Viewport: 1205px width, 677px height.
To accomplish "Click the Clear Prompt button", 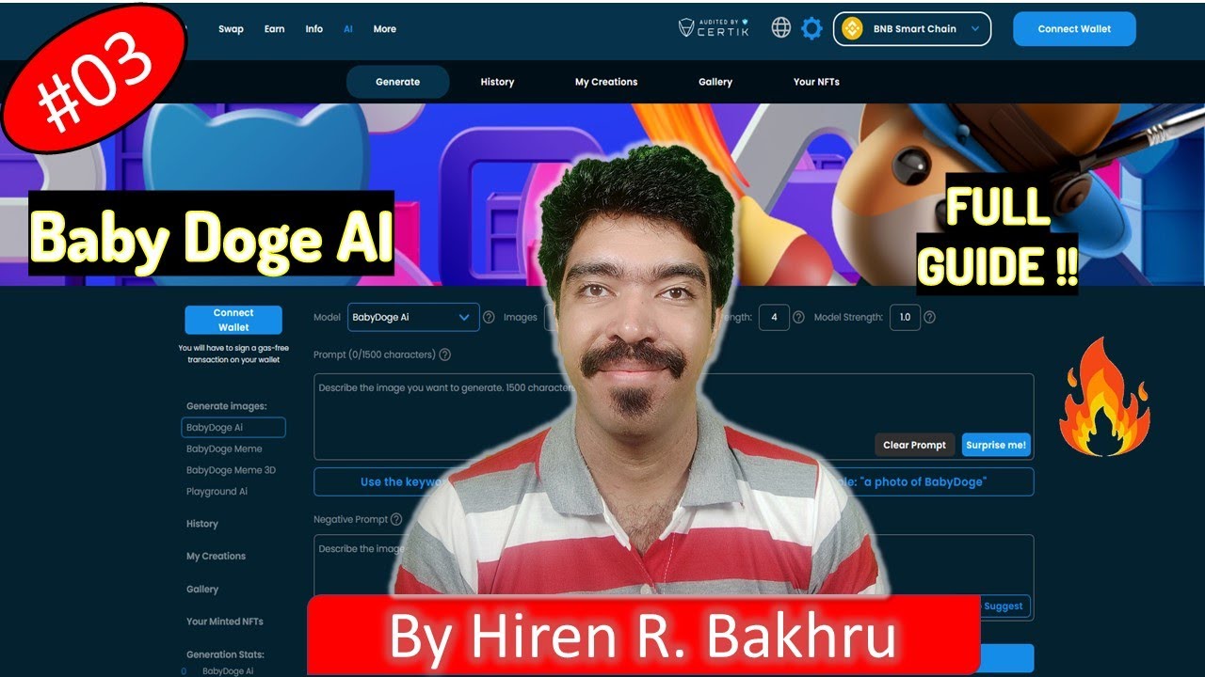I will (x=914, y=445).
